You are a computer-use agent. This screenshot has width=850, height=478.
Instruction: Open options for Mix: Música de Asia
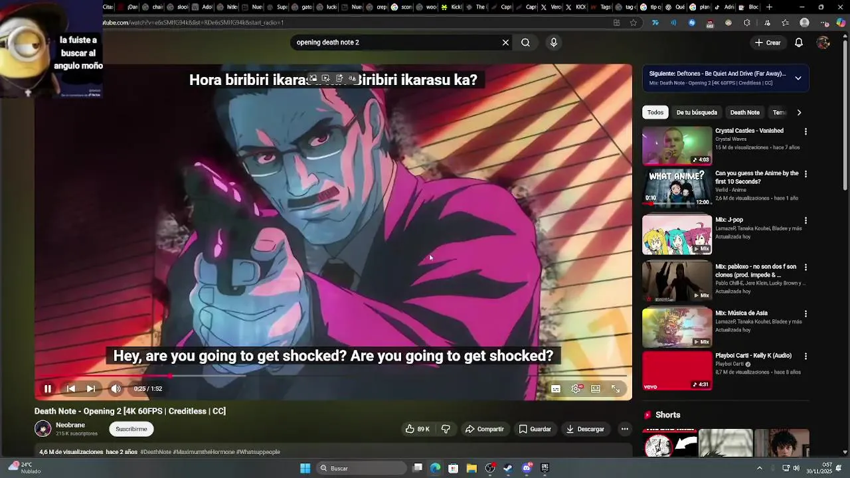click(806, 313)
